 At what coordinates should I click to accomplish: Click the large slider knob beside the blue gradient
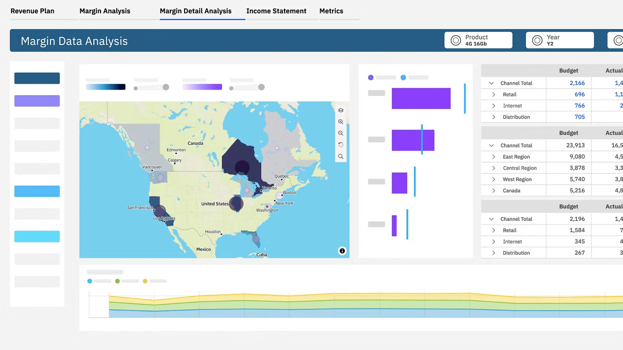[166, 87]
